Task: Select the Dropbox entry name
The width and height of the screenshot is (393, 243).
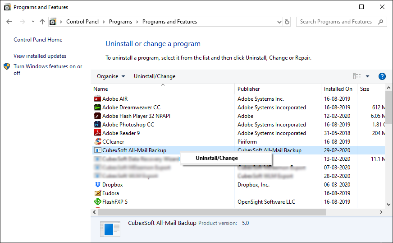Action: point(113,185)
